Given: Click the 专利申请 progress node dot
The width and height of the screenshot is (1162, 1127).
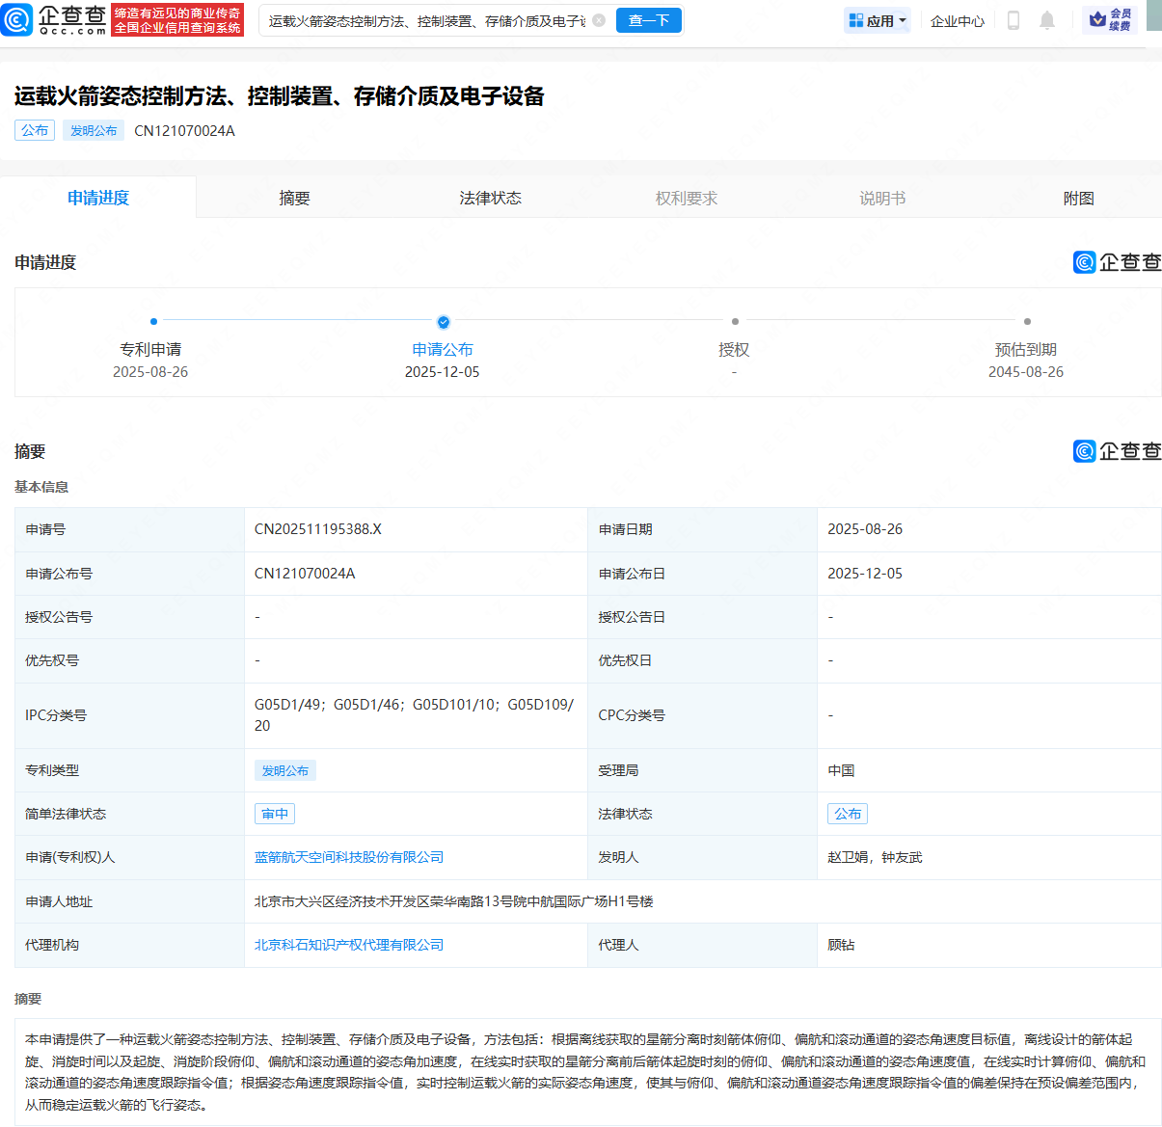Looking at the screenshot, I should (x=153, y=322).
